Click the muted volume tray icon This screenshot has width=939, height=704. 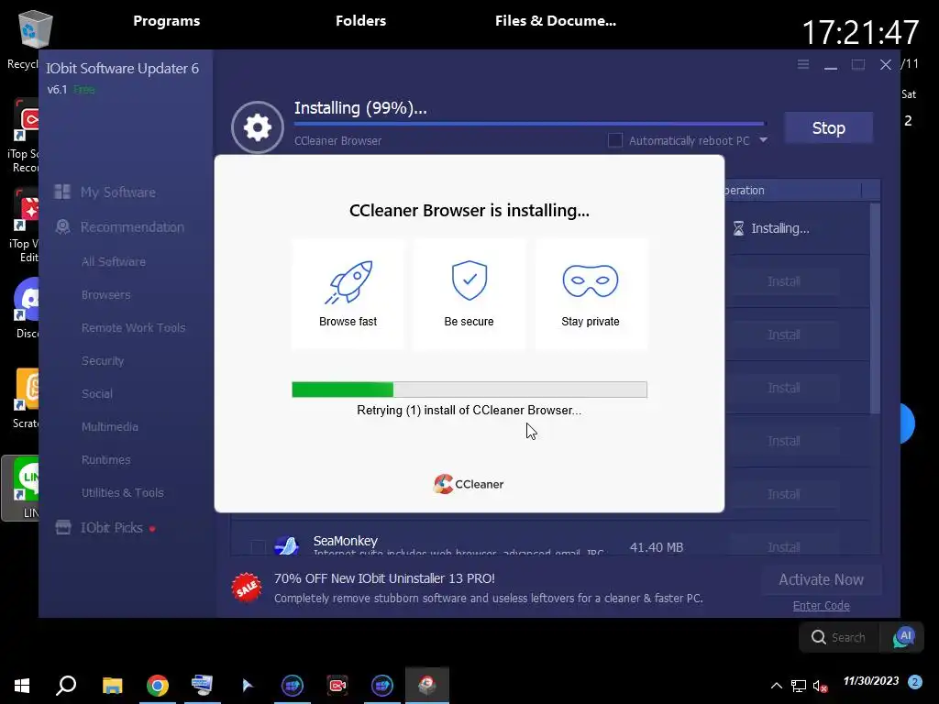click(x=820, y=686)
